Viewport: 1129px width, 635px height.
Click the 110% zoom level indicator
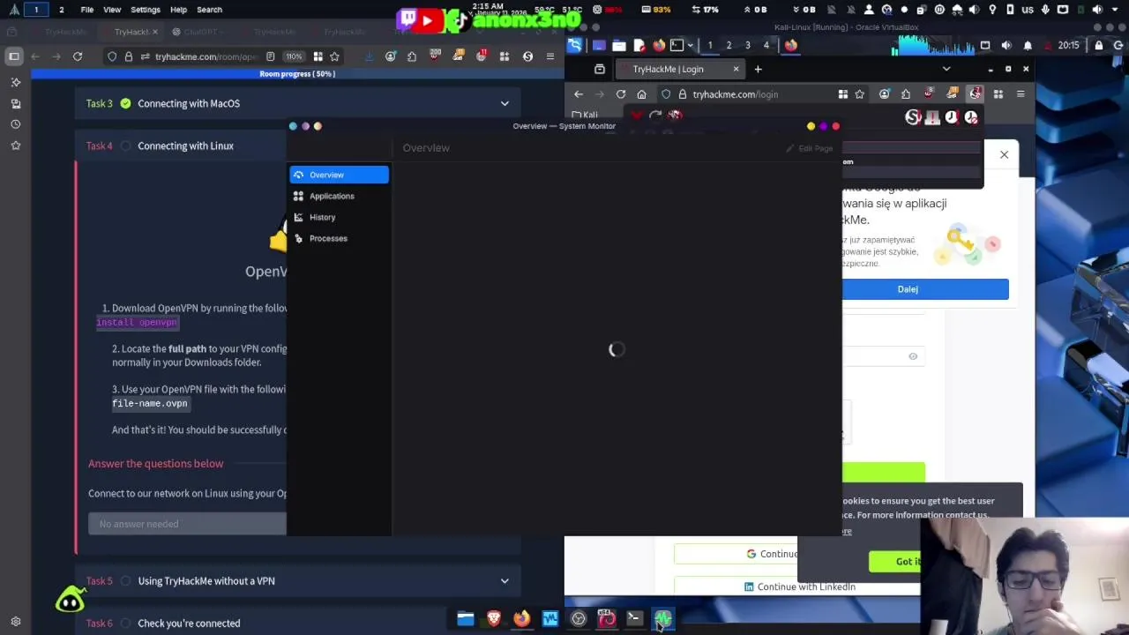pos(294,56)
